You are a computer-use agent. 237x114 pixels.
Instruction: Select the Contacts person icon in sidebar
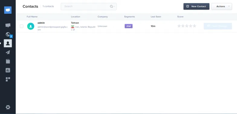point(8,43)
